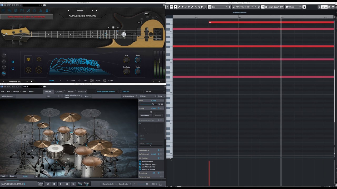Open the Ambience [CC] dropdown arrow
This screenshot has height=189, width=337.
tap(31, 81)
